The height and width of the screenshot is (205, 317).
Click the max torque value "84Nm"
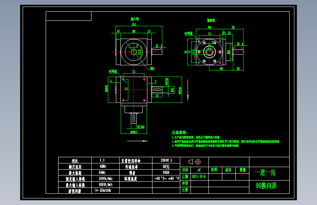click(102, 173)
